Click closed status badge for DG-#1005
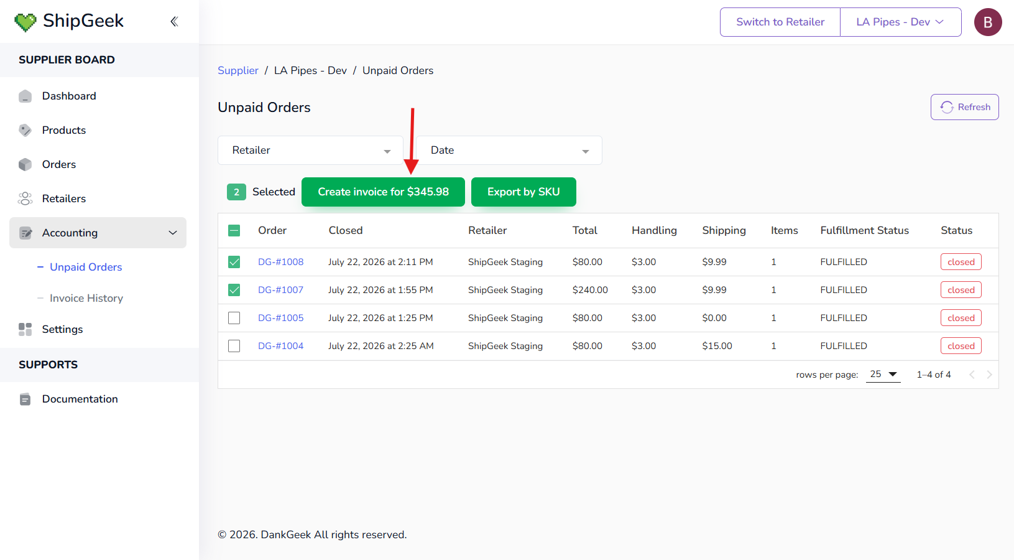This screenshot has height=560, width=1014. pyautogui.click(x=961, y=318)
